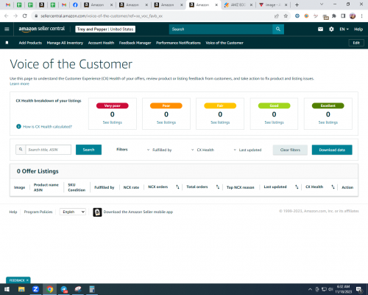See listings under Excellent

click(328, 122)
